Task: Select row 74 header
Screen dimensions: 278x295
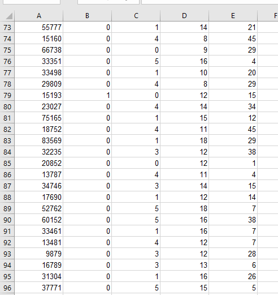Action: [7, 39]
